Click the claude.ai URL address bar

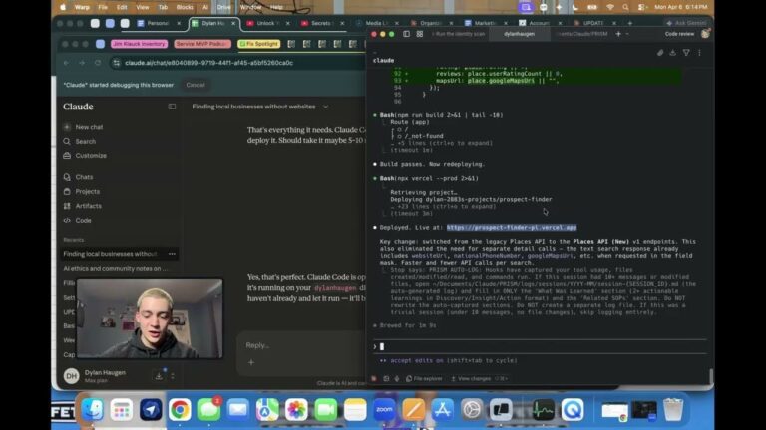[x=208, y=63]
